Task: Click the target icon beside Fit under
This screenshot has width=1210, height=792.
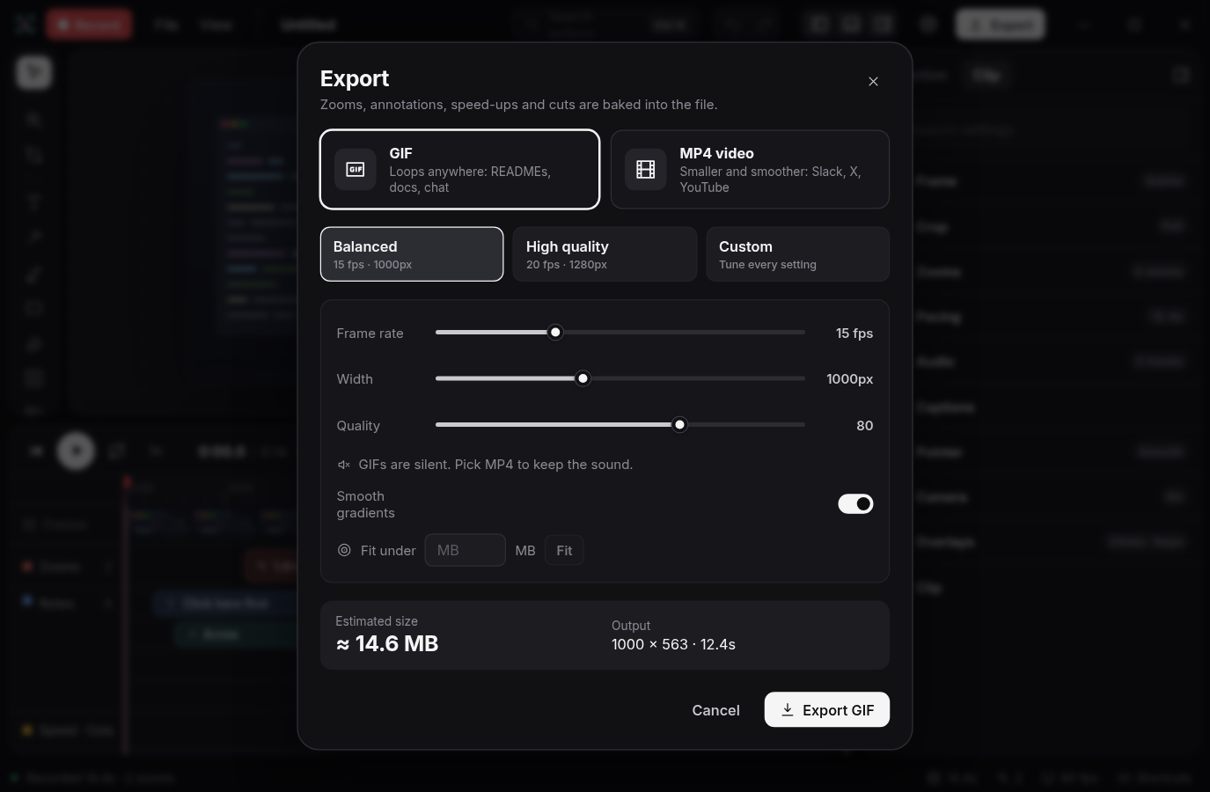Action: (x=344, y=550)
